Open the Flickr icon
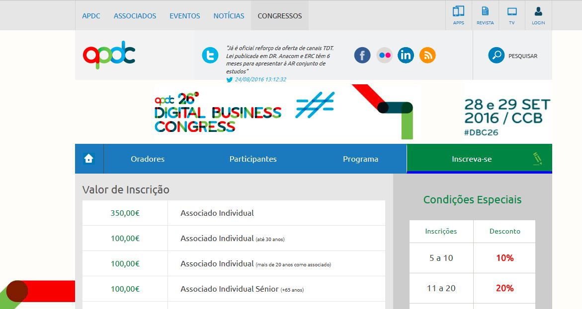Screen dimensions: 582x309 [384, 55]
